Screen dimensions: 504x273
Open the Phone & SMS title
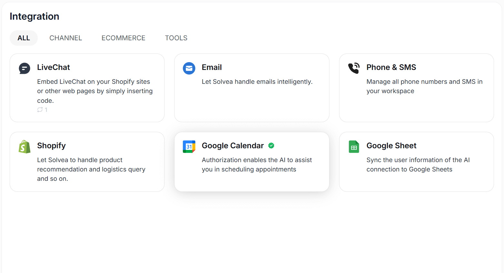point(391,67)
